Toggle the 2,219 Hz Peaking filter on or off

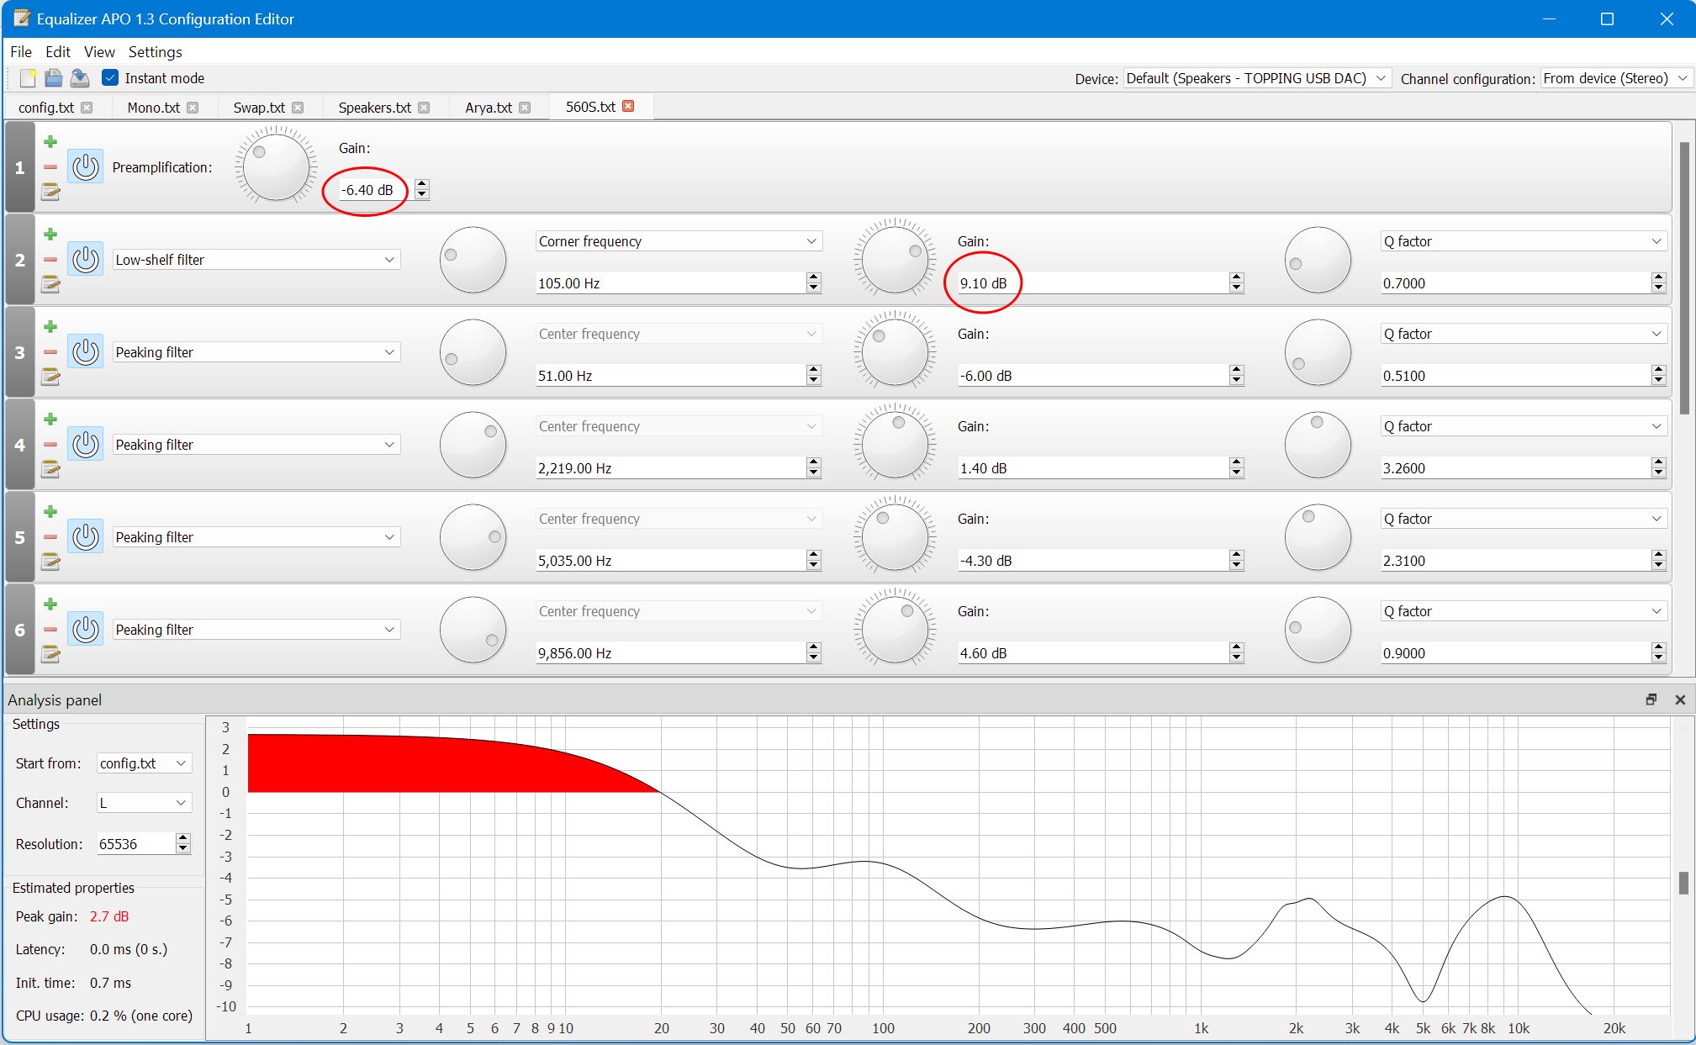coord(85,444)
